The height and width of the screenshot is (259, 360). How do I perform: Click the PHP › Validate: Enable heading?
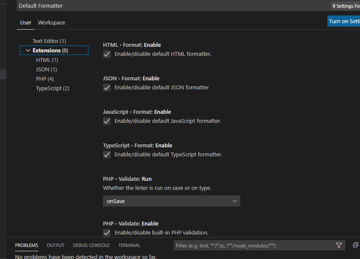(130, 224)
